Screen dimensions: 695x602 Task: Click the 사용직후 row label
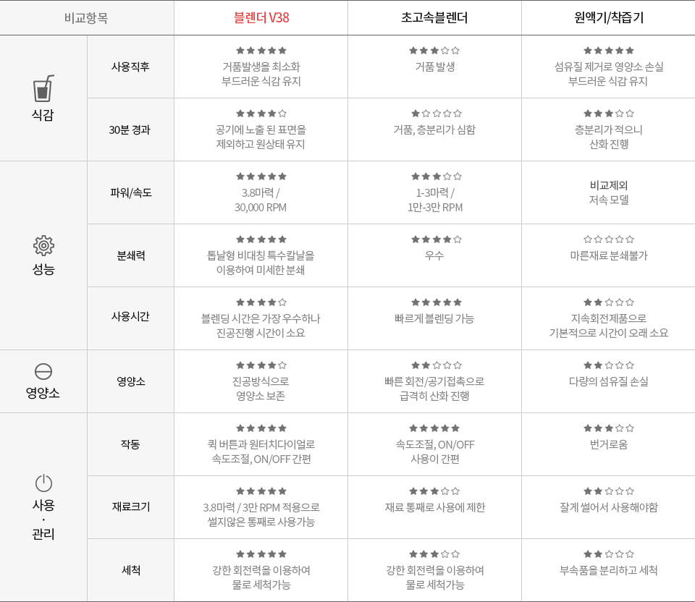coord(130,67)
